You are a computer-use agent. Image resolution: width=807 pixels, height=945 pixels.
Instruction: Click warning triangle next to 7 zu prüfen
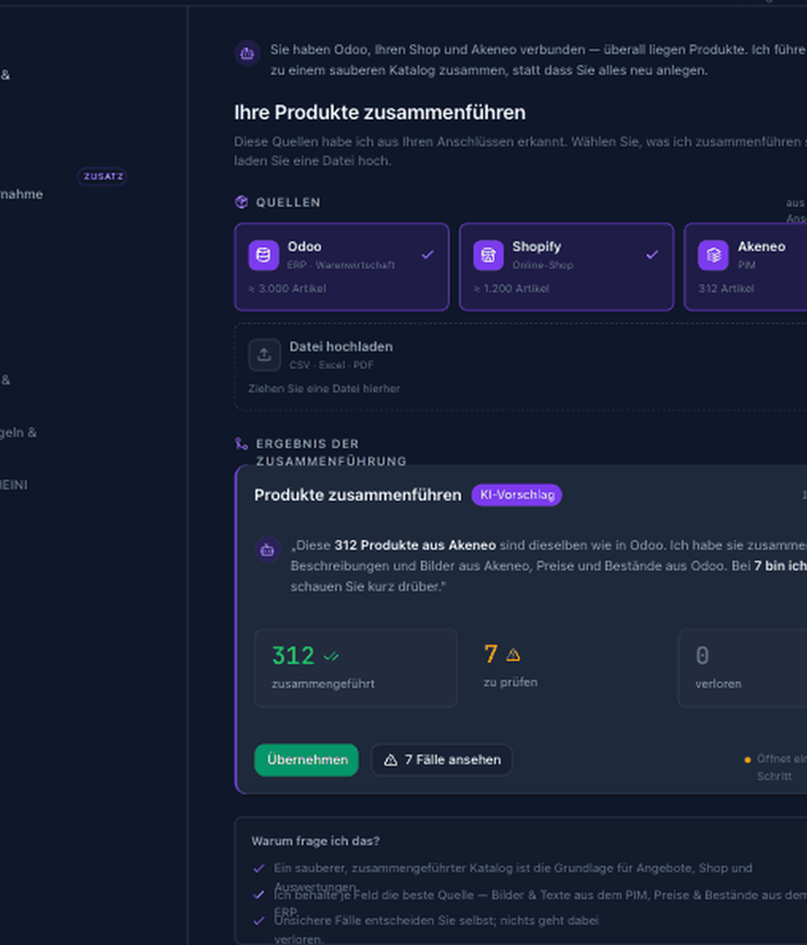(x=513, y=654)
